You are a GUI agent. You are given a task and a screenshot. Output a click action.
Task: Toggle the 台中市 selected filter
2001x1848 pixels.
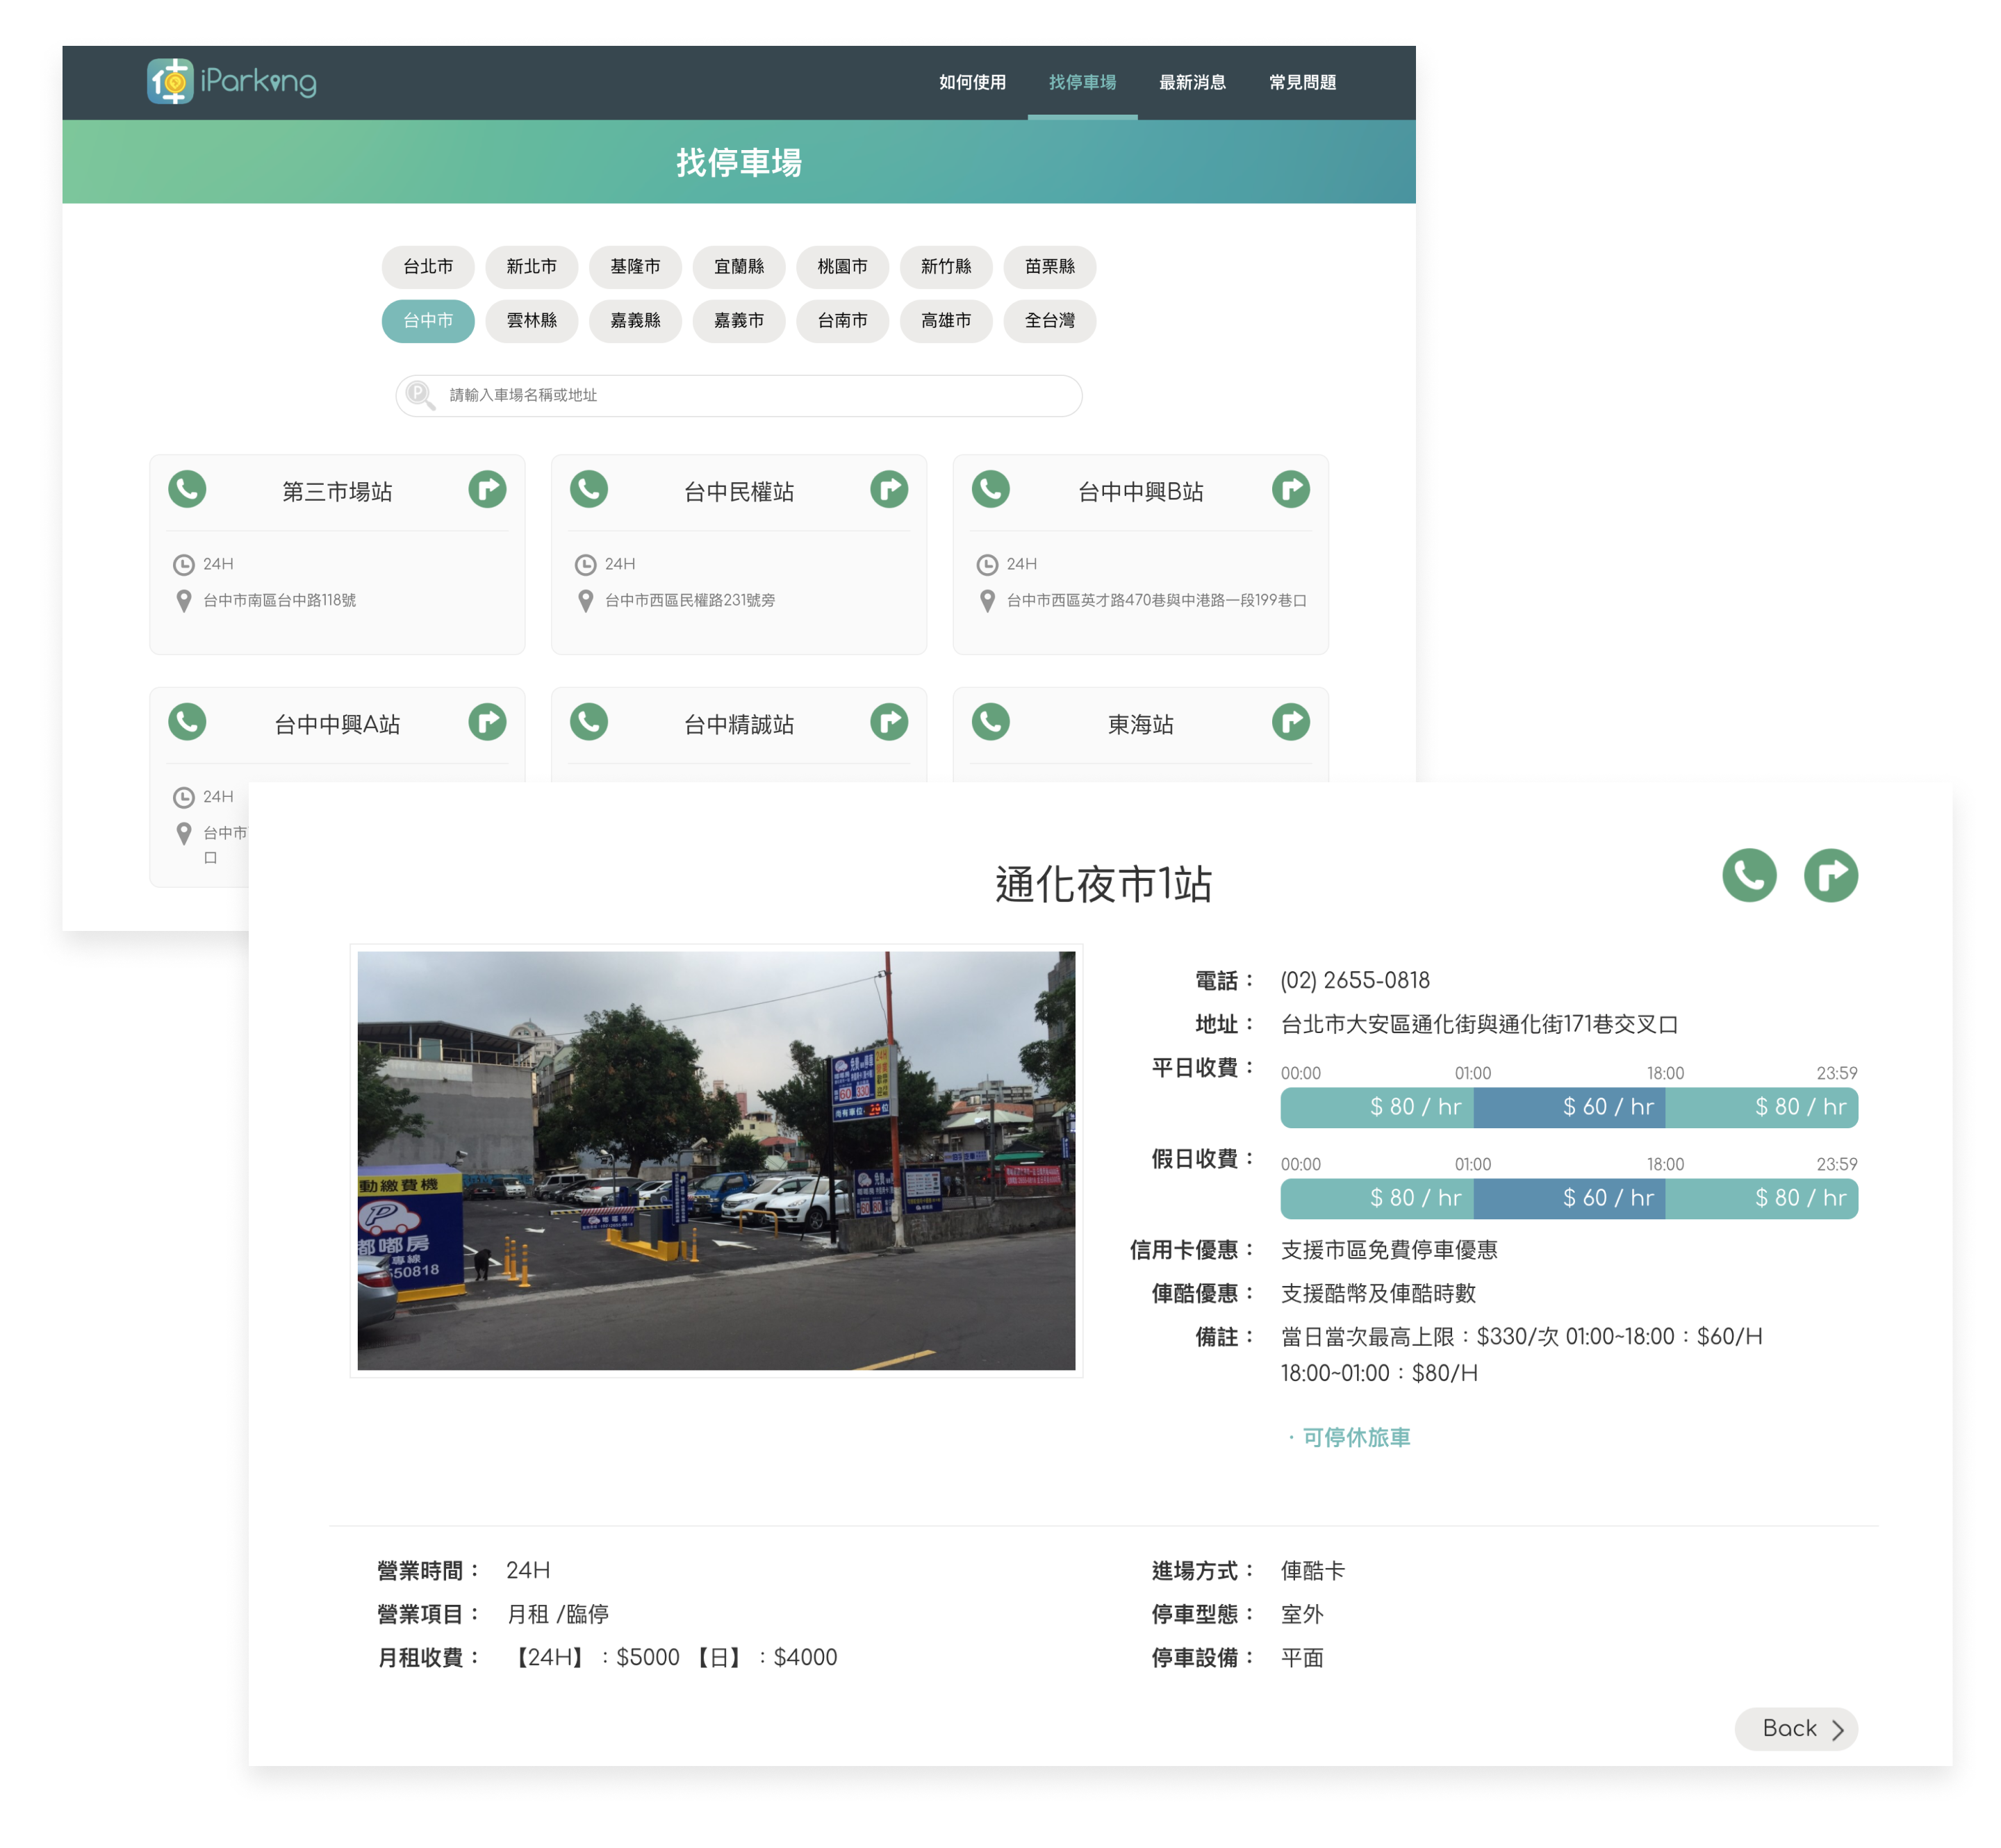coord(428,321)
